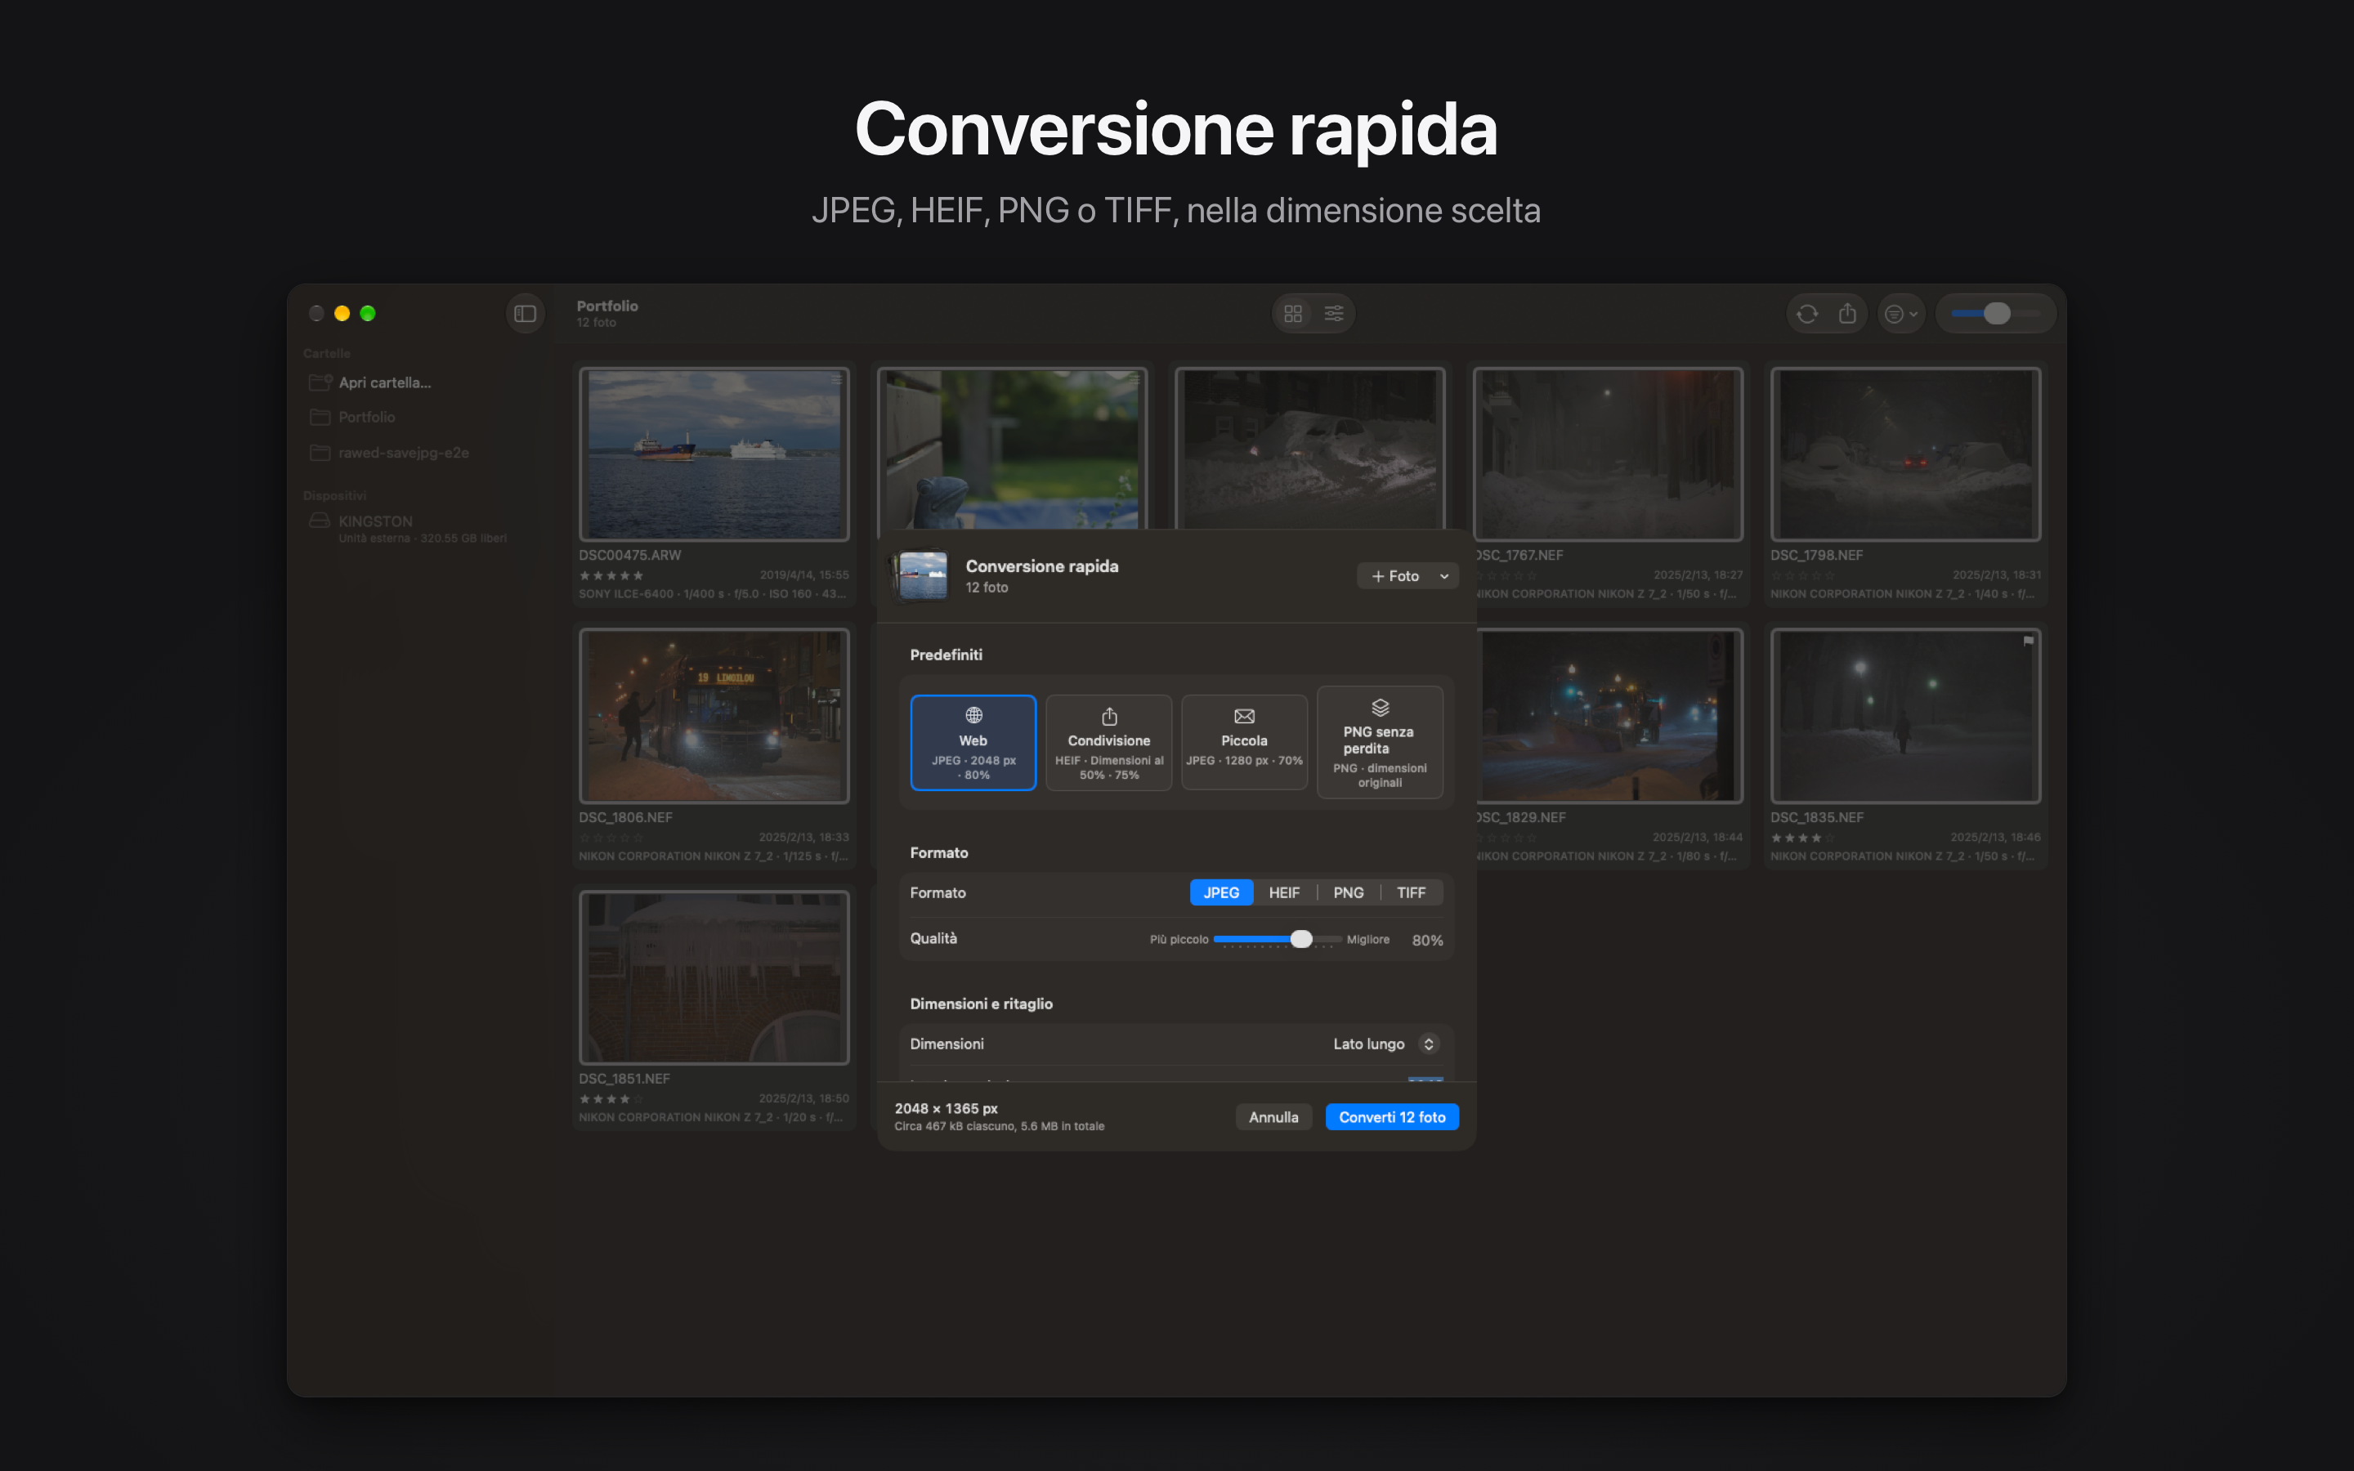Viewport: 2354px width, 1471px height.
Task: Click the Conversione rapida dialog photo stack icon
Action: click(920, 575)
